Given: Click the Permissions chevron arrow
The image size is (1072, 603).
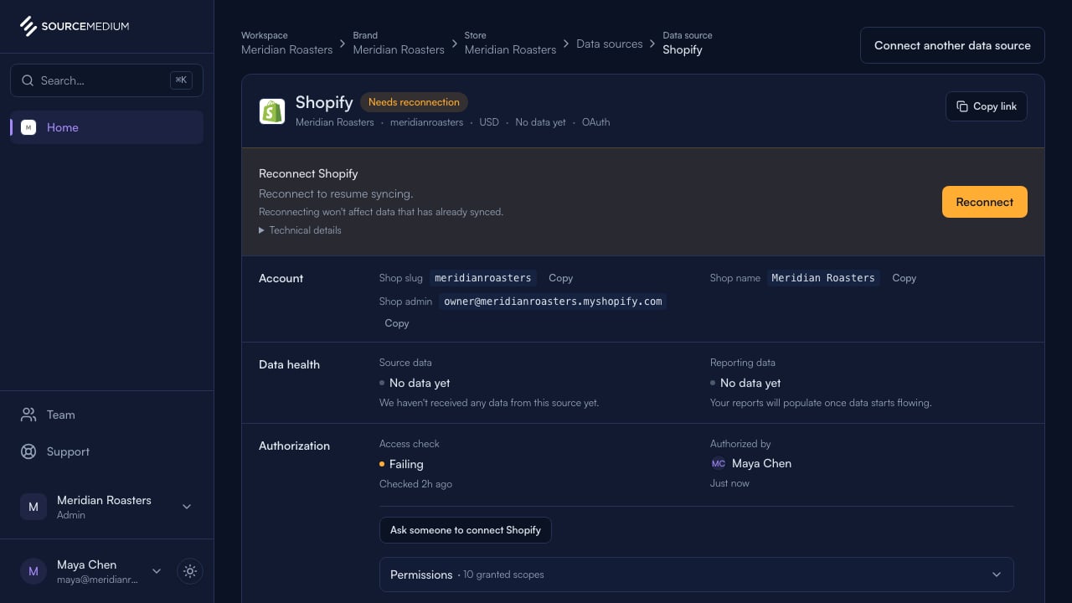Looking at the screenshot, I should [x=997, y=575].
